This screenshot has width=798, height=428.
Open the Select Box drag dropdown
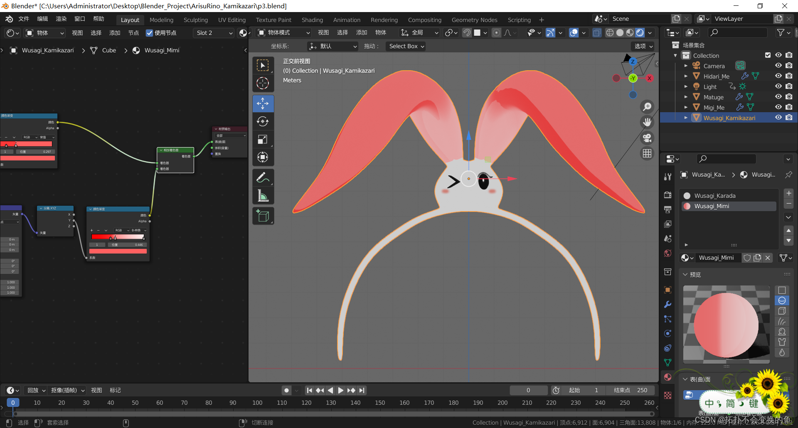pyautogui.click(x=406, y=46)
